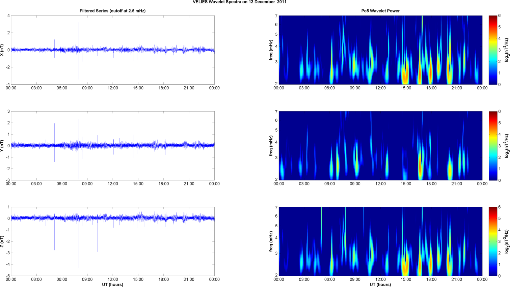This screenshot has width=510, height=287.
Task: Select the 'Filtered Series (cutoff at 2.5 mHz)' heading
Action: pyautogui.click(x=112, y=11)
